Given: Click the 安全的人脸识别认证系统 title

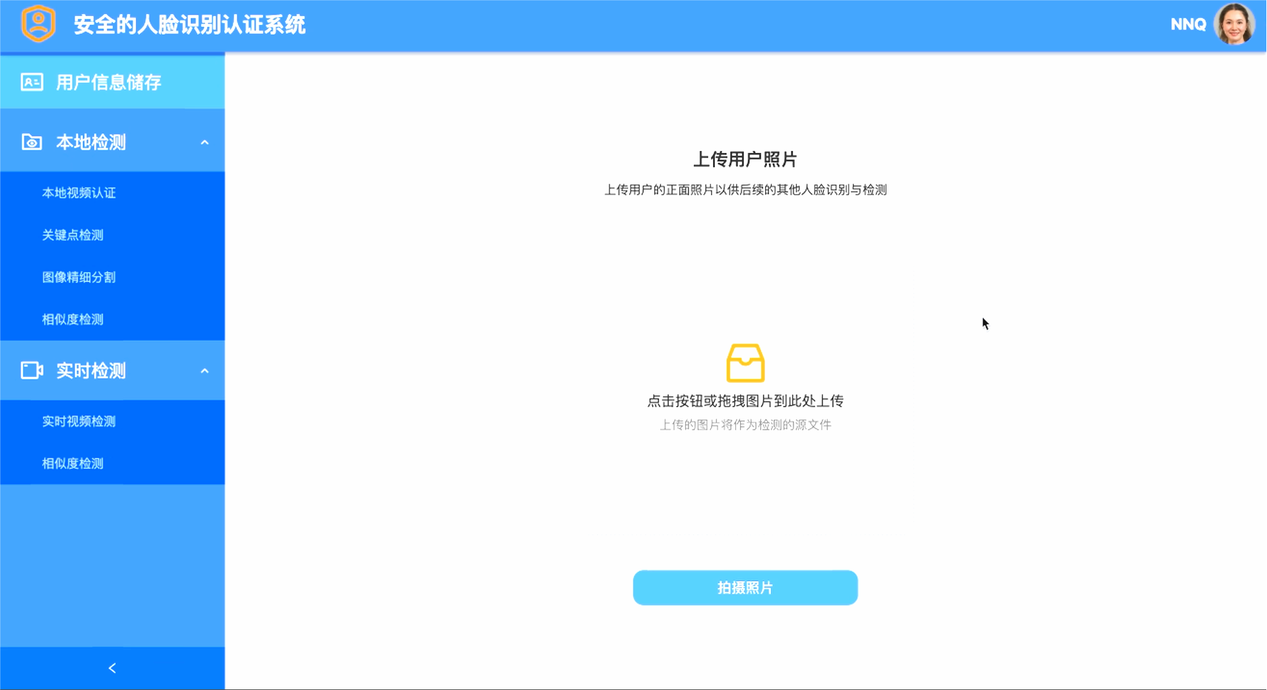Looking at the screenshot, I should click(x=189, y=24).
